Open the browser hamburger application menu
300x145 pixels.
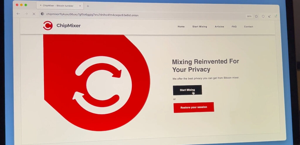(276, 16)
